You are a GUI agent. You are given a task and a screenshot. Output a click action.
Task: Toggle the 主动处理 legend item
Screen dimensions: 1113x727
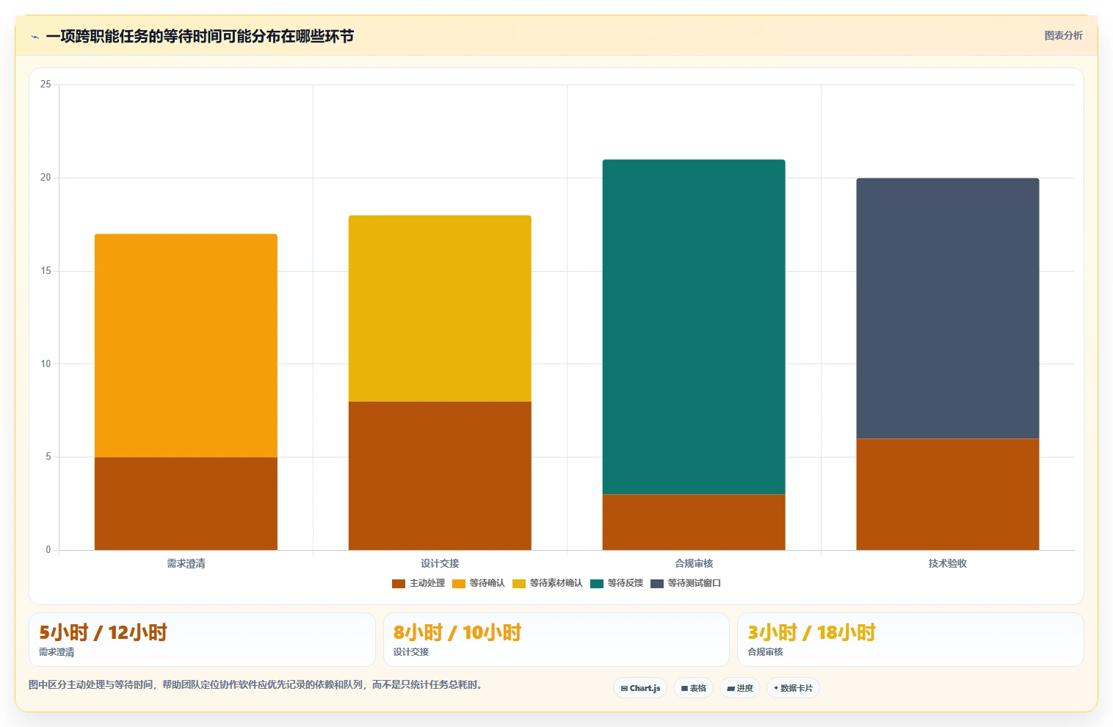[418, 583]
